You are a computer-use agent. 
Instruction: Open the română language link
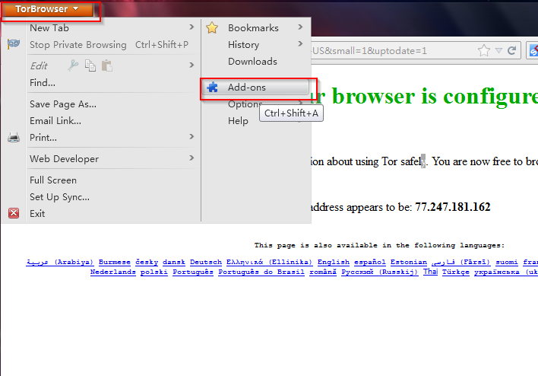click(322, 272)
